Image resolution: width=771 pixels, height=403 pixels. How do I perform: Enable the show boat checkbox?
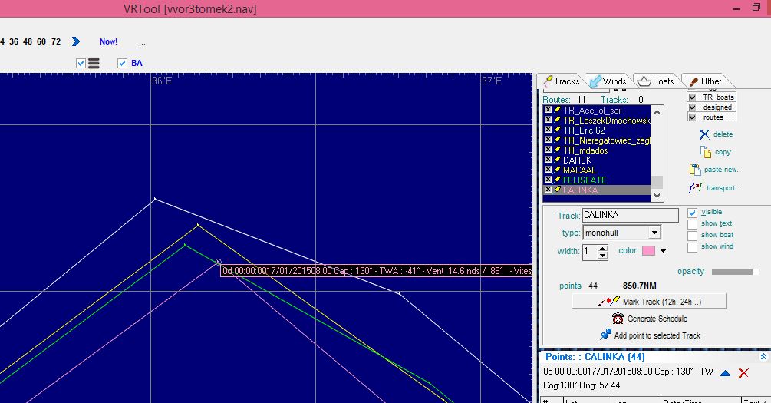click(x=692, y=236)
